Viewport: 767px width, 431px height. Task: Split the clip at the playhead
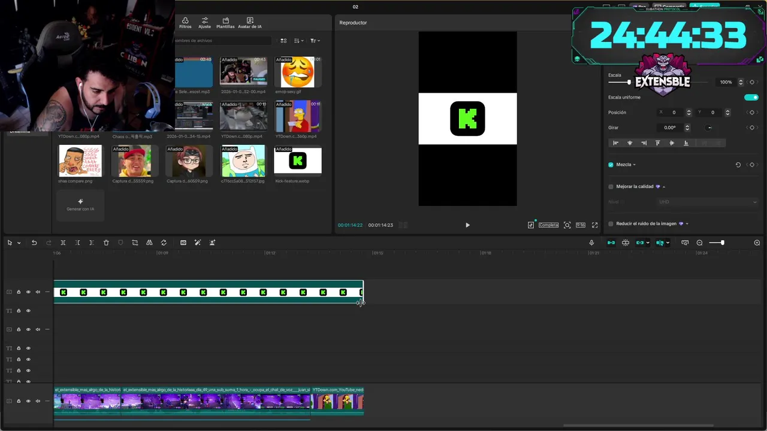pos(63,242)
